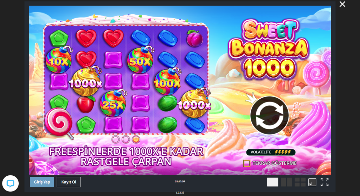Select the second slide indicator dot
This screenshot has height=196, width=360.
point(126,139)
